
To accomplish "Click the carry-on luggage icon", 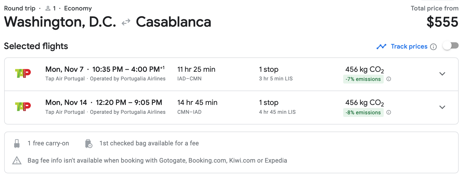I will coord(17,143).
